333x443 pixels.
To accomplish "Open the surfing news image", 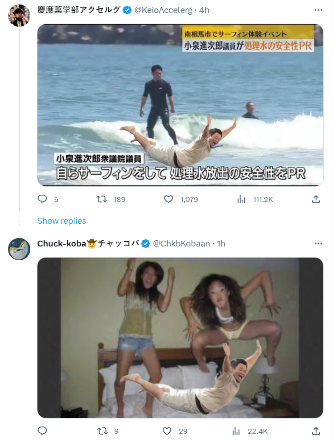I will [x=180, y=105].
